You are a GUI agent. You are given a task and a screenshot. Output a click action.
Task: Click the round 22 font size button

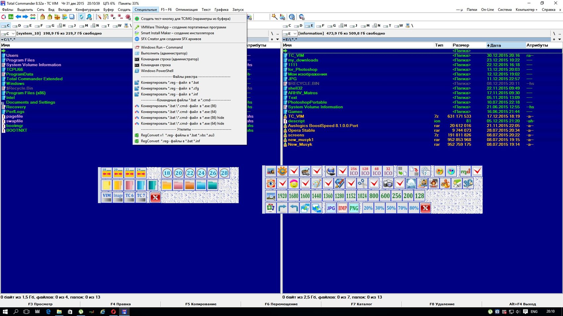coord(190,173)
